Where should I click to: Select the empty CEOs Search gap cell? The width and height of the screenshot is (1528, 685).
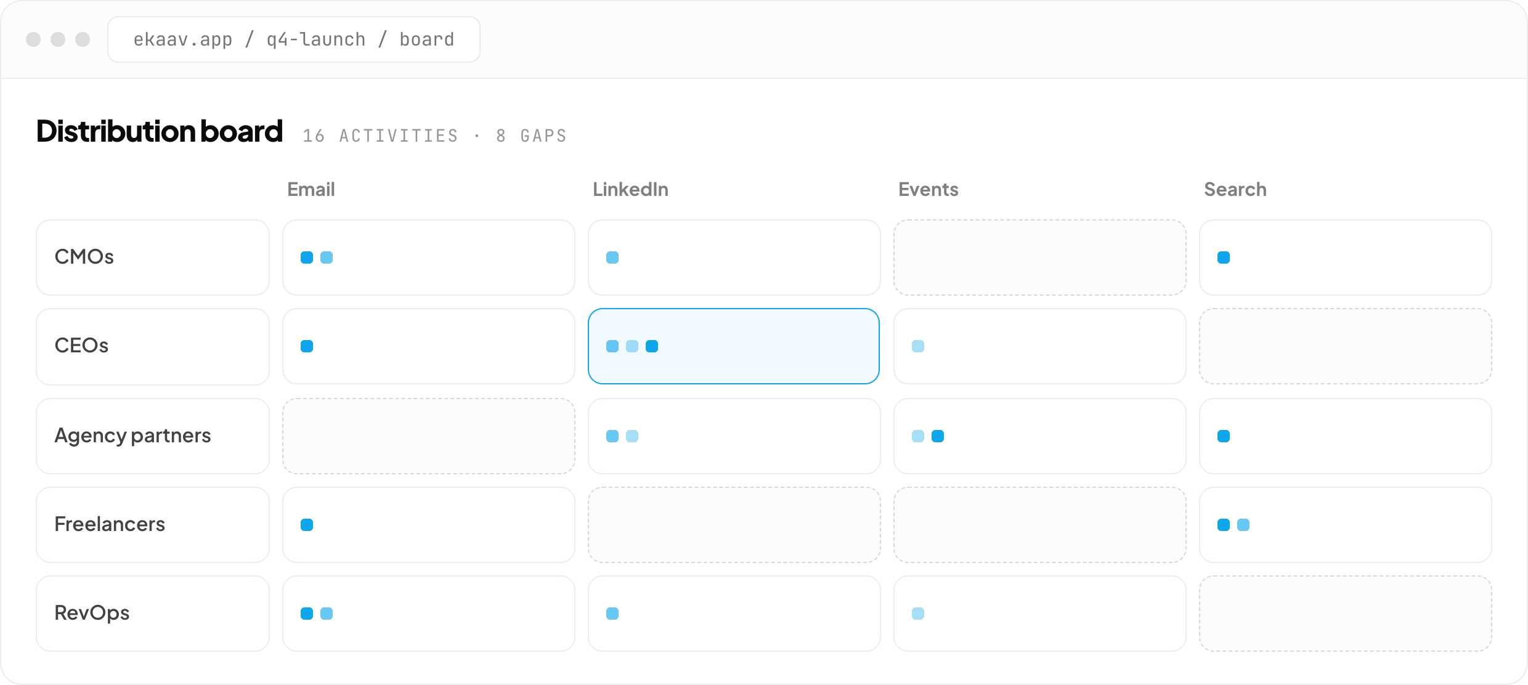click(1346, 346)
